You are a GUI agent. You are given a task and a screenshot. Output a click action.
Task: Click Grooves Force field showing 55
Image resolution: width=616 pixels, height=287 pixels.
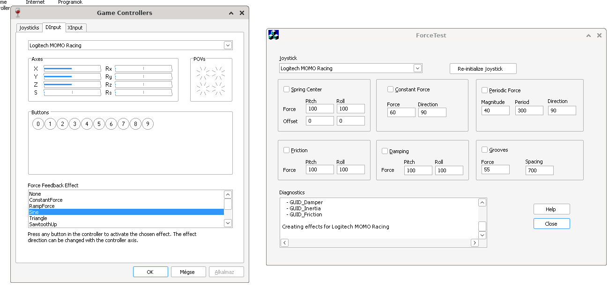pos(496,169)
